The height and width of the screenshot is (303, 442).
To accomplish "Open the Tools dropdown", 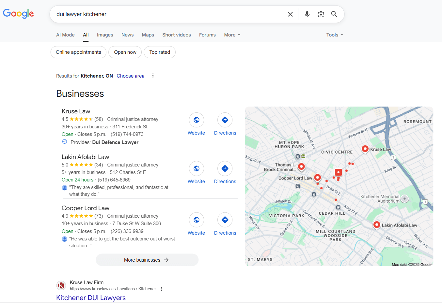I will click(334, 35).
